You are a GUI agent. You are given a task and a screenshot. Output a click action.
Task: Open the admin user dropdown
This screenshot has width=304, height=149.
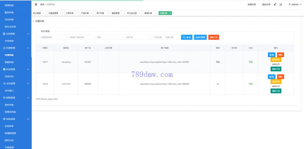[x=295, y=4]
